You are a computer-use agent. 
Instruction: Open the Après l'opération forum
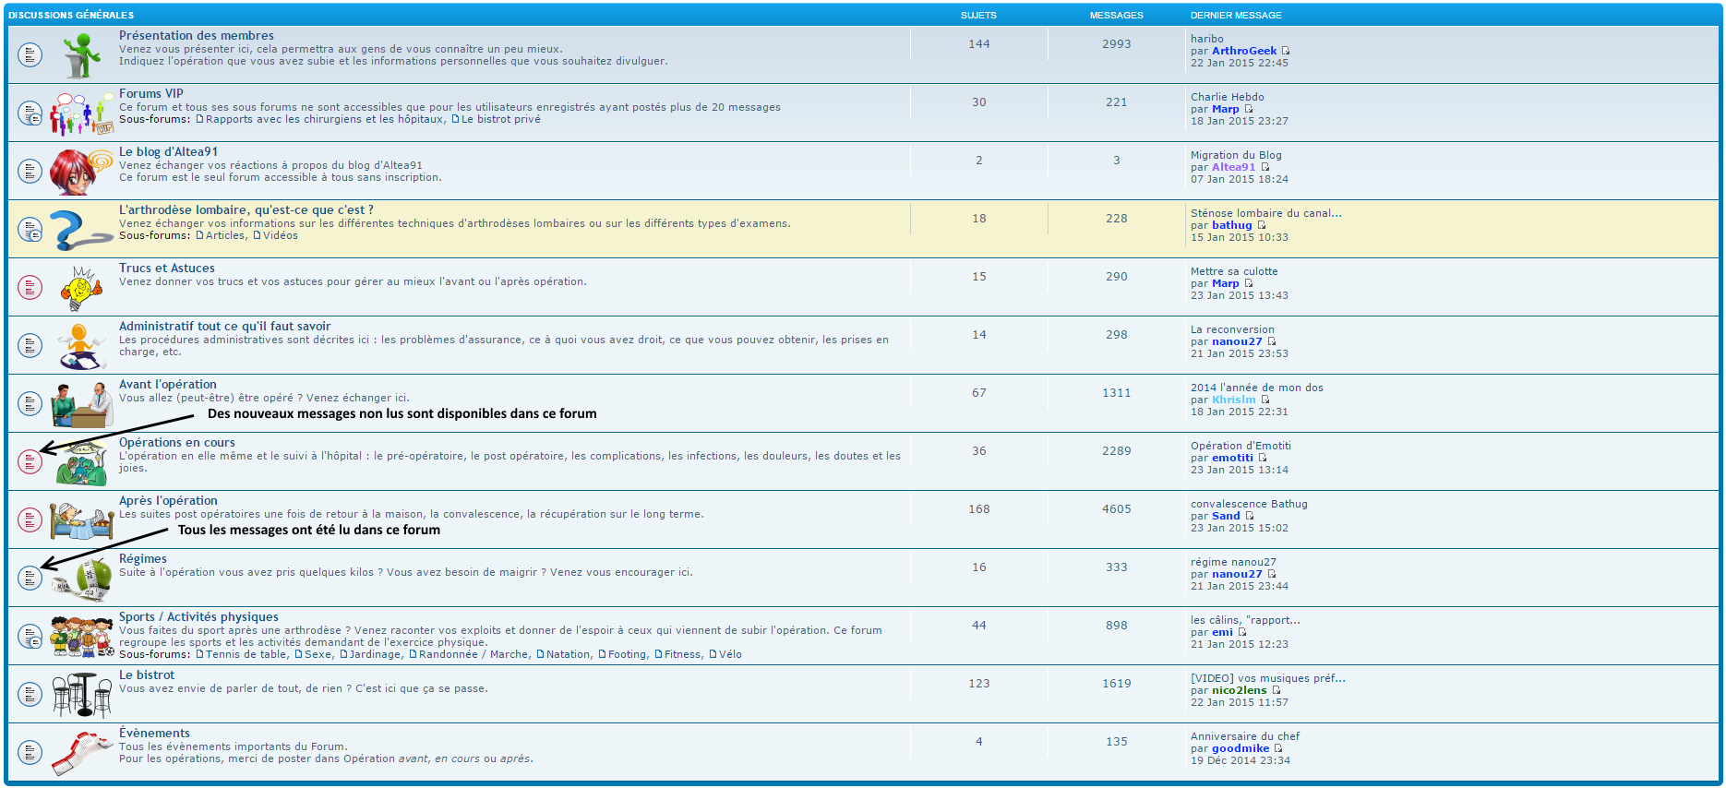(168, 501)
